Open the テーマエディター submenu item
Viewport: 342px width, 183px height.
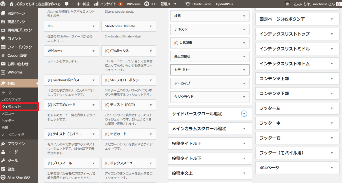[14, 134]
